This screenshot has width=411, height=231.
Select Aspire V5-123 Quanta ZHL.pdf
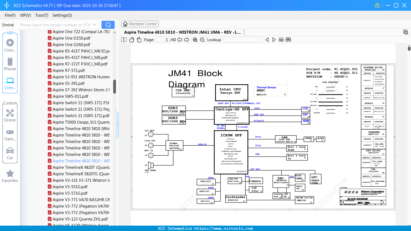tap(80, 219)
